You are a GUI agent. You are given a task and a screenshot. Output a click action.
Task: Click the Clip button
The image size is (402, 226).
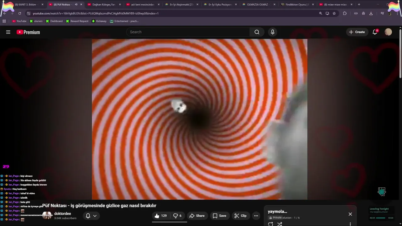tap(241, 216)
